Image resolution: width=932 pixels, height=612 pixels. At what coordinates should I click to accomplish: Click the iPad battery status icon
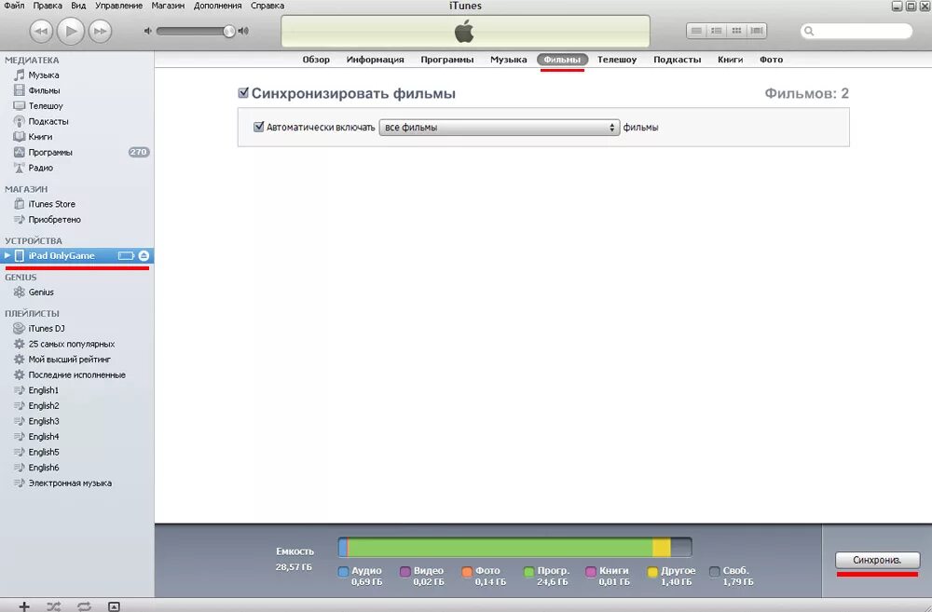pyautogui.click(x=126, y=255)
